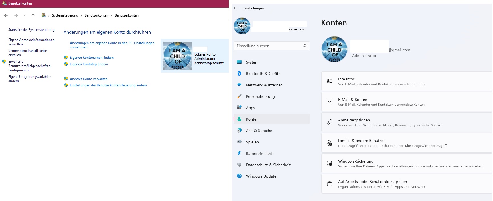Image resolution: width=493 pixels, height=201 pixels.
Task: Click shield icon beside Anderes Konto verwalten
Action: coord(66,79)
